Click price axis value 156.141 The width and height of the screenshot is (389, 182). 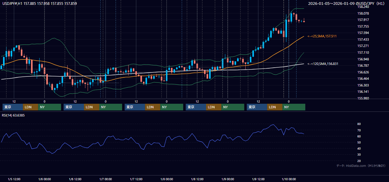(363, 92)
